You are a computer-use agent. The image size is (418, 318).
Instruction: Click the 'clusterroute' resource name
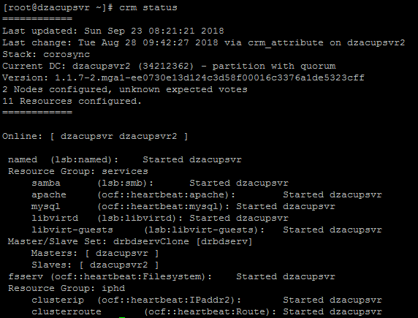(x=66, y=312)
